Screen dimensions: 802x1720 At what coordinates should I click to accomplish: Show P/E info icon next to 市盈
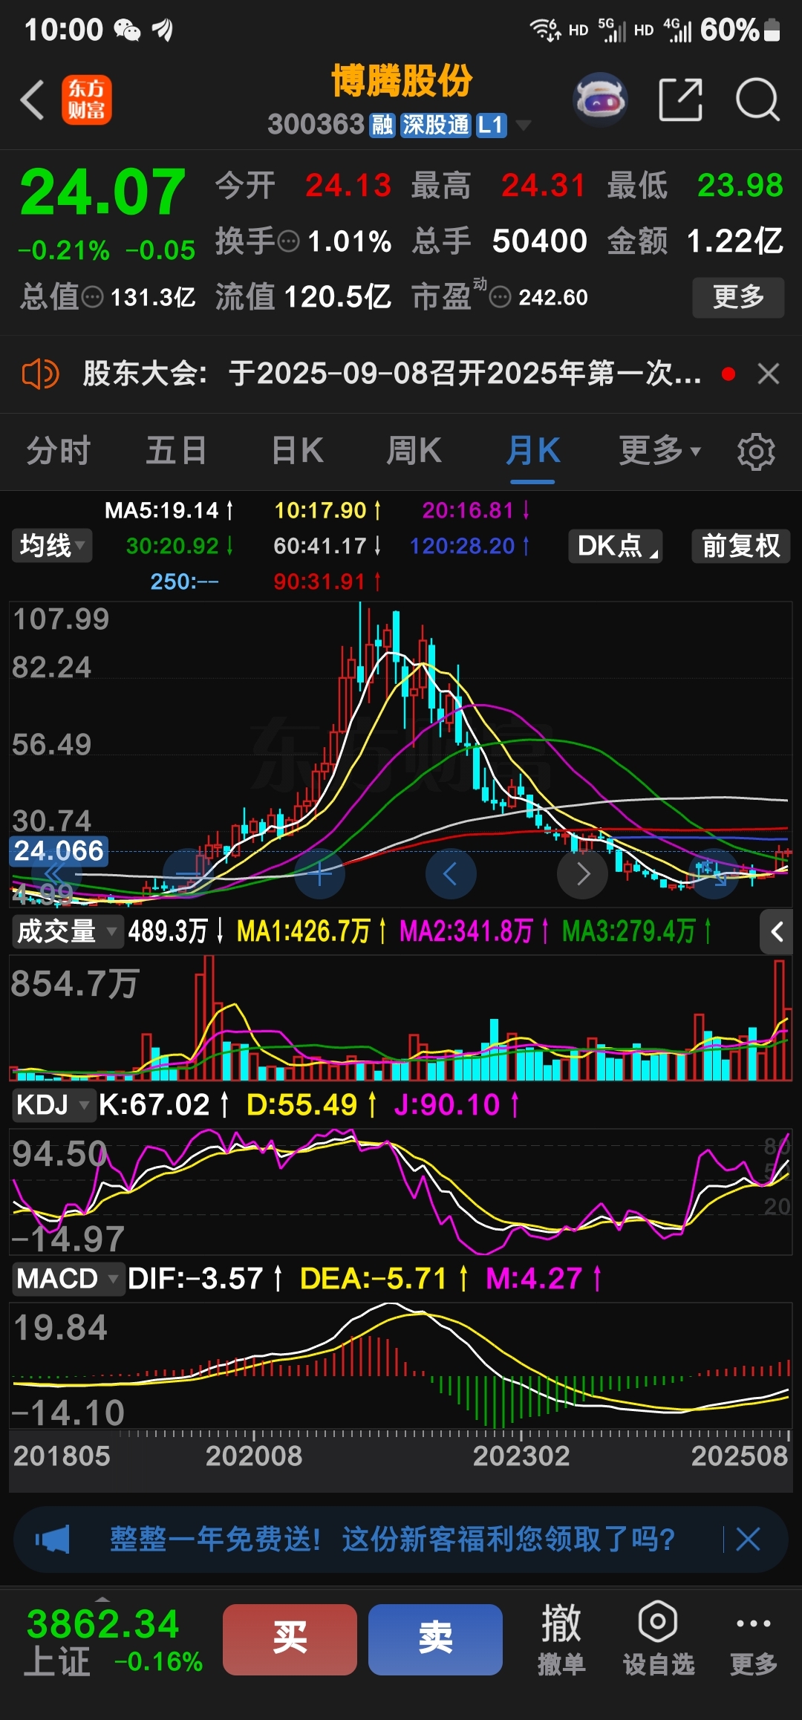[500, 298]
